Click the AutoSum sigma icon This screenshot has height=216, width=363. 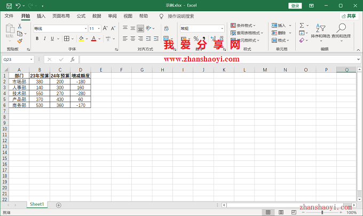[x=302, y=25]
